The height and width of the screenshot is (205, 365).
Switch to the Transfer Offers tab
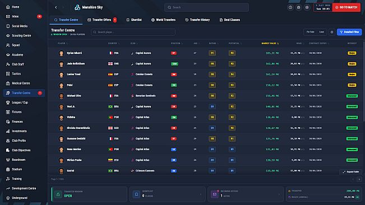(102, 20)
